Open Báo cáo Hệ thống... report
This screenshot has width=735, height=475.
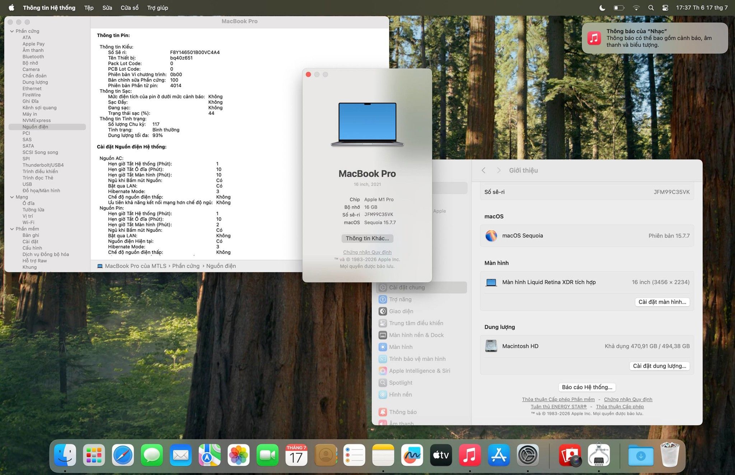click(x=587, y=387)
